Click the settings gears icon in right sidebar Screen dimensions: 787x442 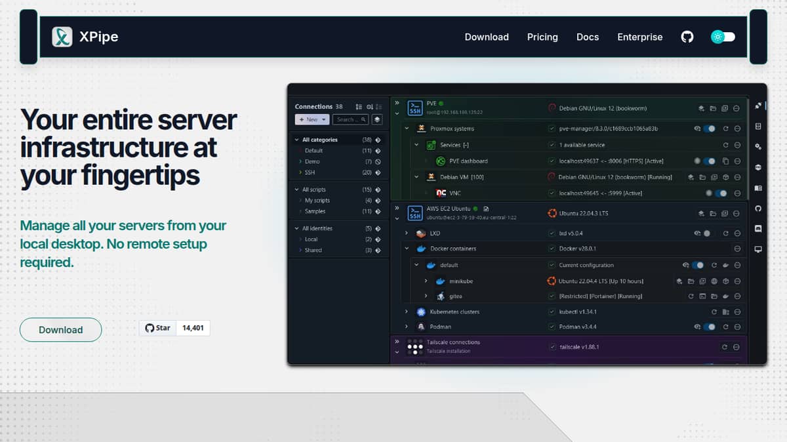pyautogui.click(x=758, y=146)
